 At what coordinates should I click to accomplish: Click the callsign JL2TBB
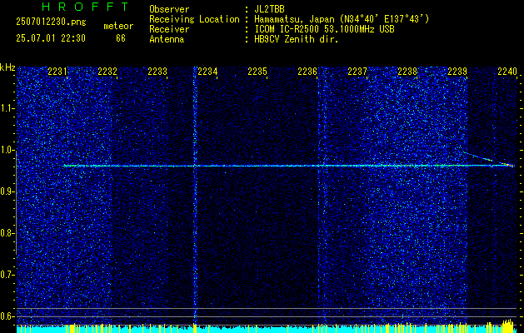(269, 9)
